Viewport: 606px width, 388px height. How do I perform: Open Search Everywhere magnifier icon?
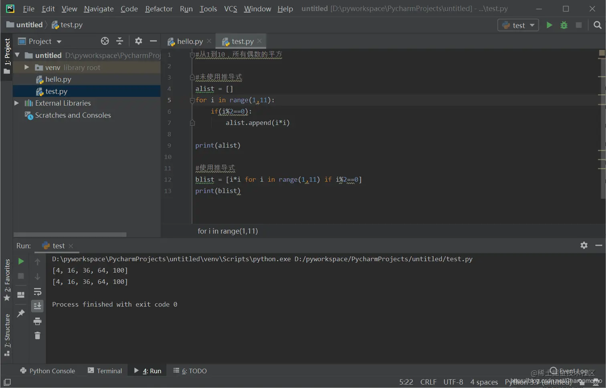tap(597, 25)
